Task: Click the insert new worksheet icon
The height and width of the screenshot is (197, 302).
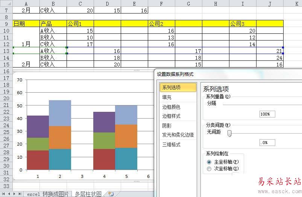Action: coord(111,194)
